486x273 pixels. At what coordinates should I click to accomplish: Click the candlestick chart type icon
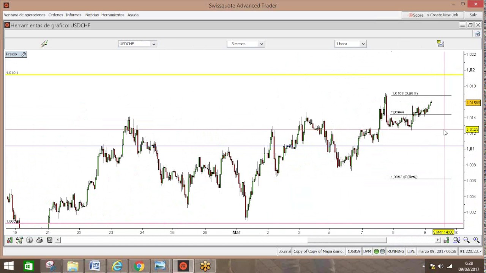pos(9,240)
